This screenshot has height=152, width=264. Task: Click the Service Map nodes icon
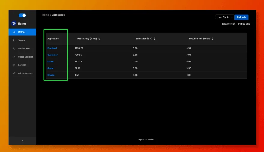14,49
